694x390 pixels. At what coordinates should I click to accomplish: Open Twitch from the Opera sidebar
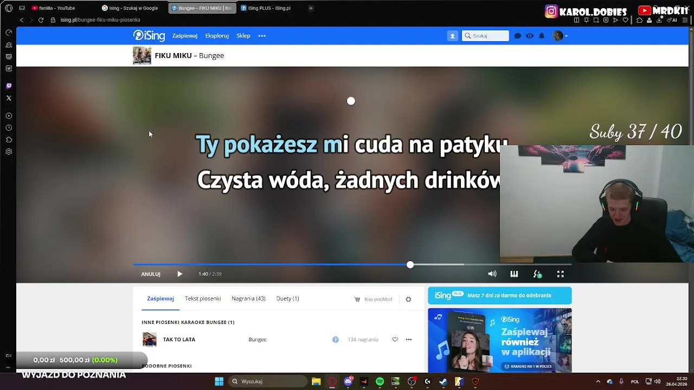(x=9, y=86)
